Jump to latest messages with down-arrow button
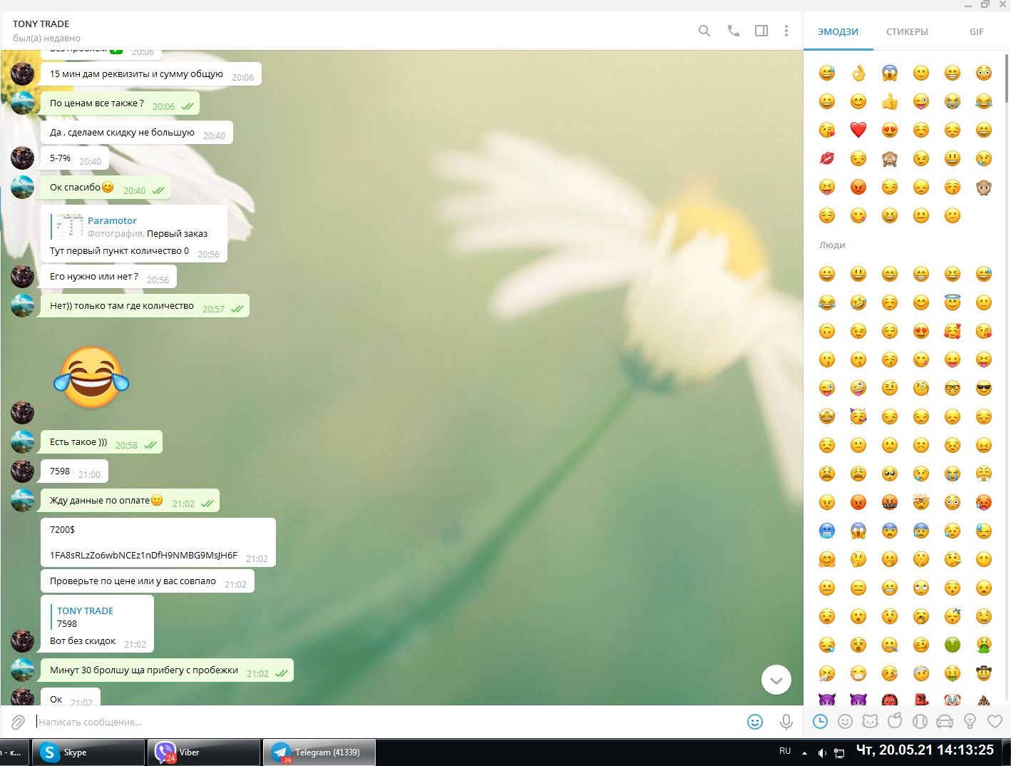 coord(776,680)
